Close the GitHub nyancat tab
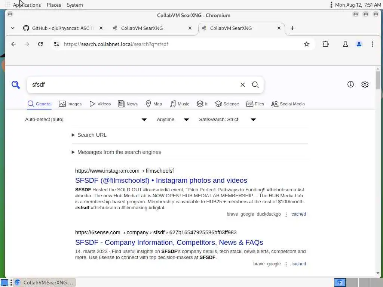The image size is (383, 287). pyautogui.click(x=101, y=28)
